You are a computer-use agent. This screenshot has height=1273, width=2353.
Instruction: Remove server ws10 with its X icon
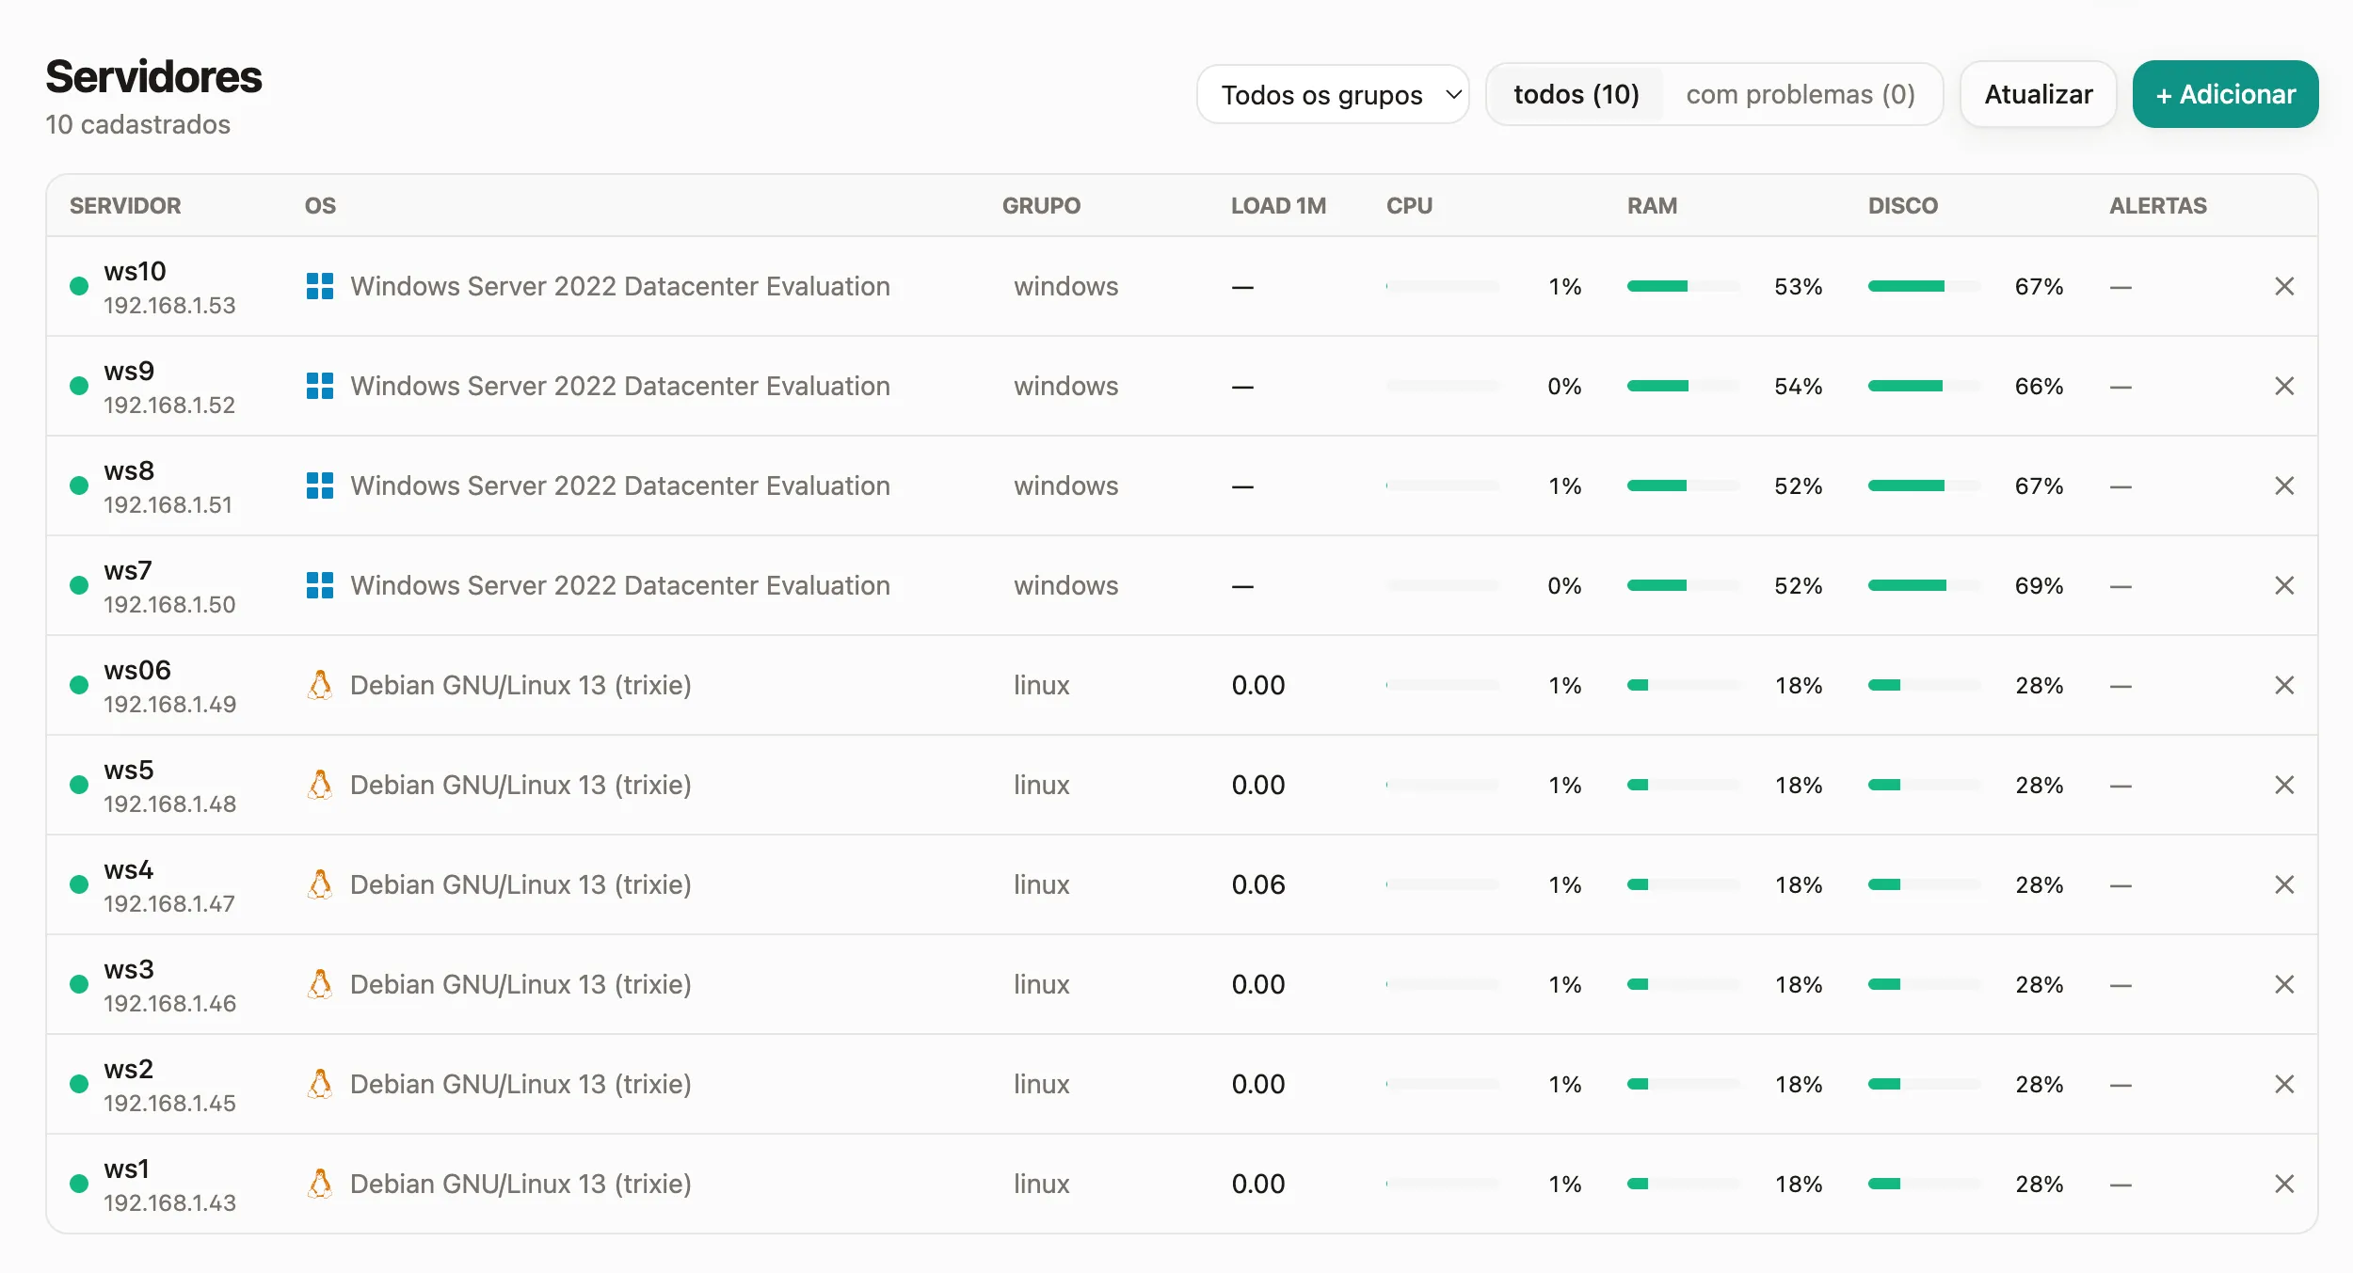coord(2284,286)
